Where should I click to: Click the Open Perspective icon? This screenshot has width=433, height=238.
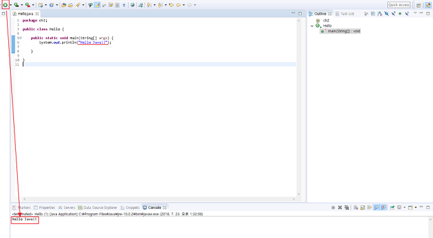click(418, 5)
